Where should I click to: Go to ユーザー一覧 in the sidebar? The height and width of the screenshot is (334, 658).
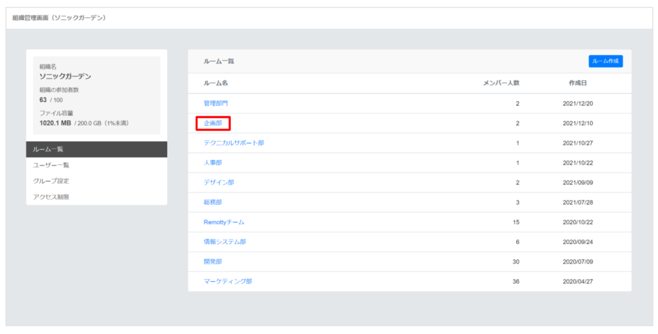point(96,165)
